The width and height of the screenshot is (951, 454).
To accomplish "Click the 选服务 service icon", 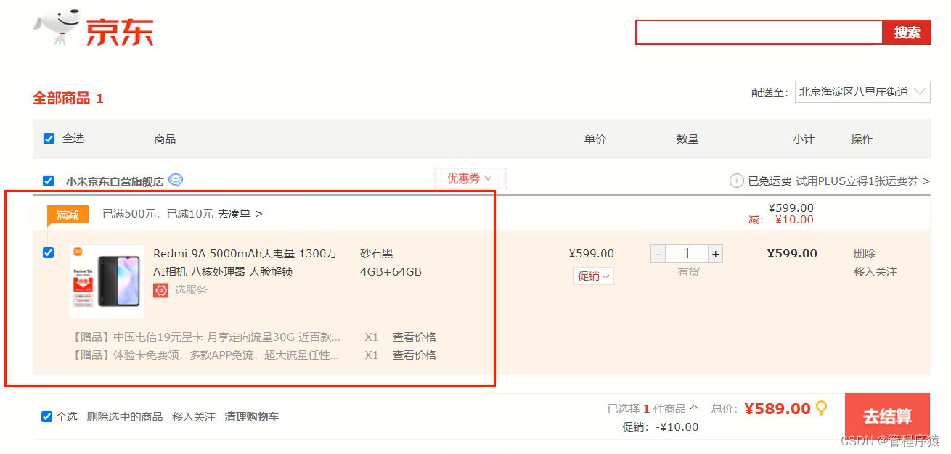I will pos(161,290).
